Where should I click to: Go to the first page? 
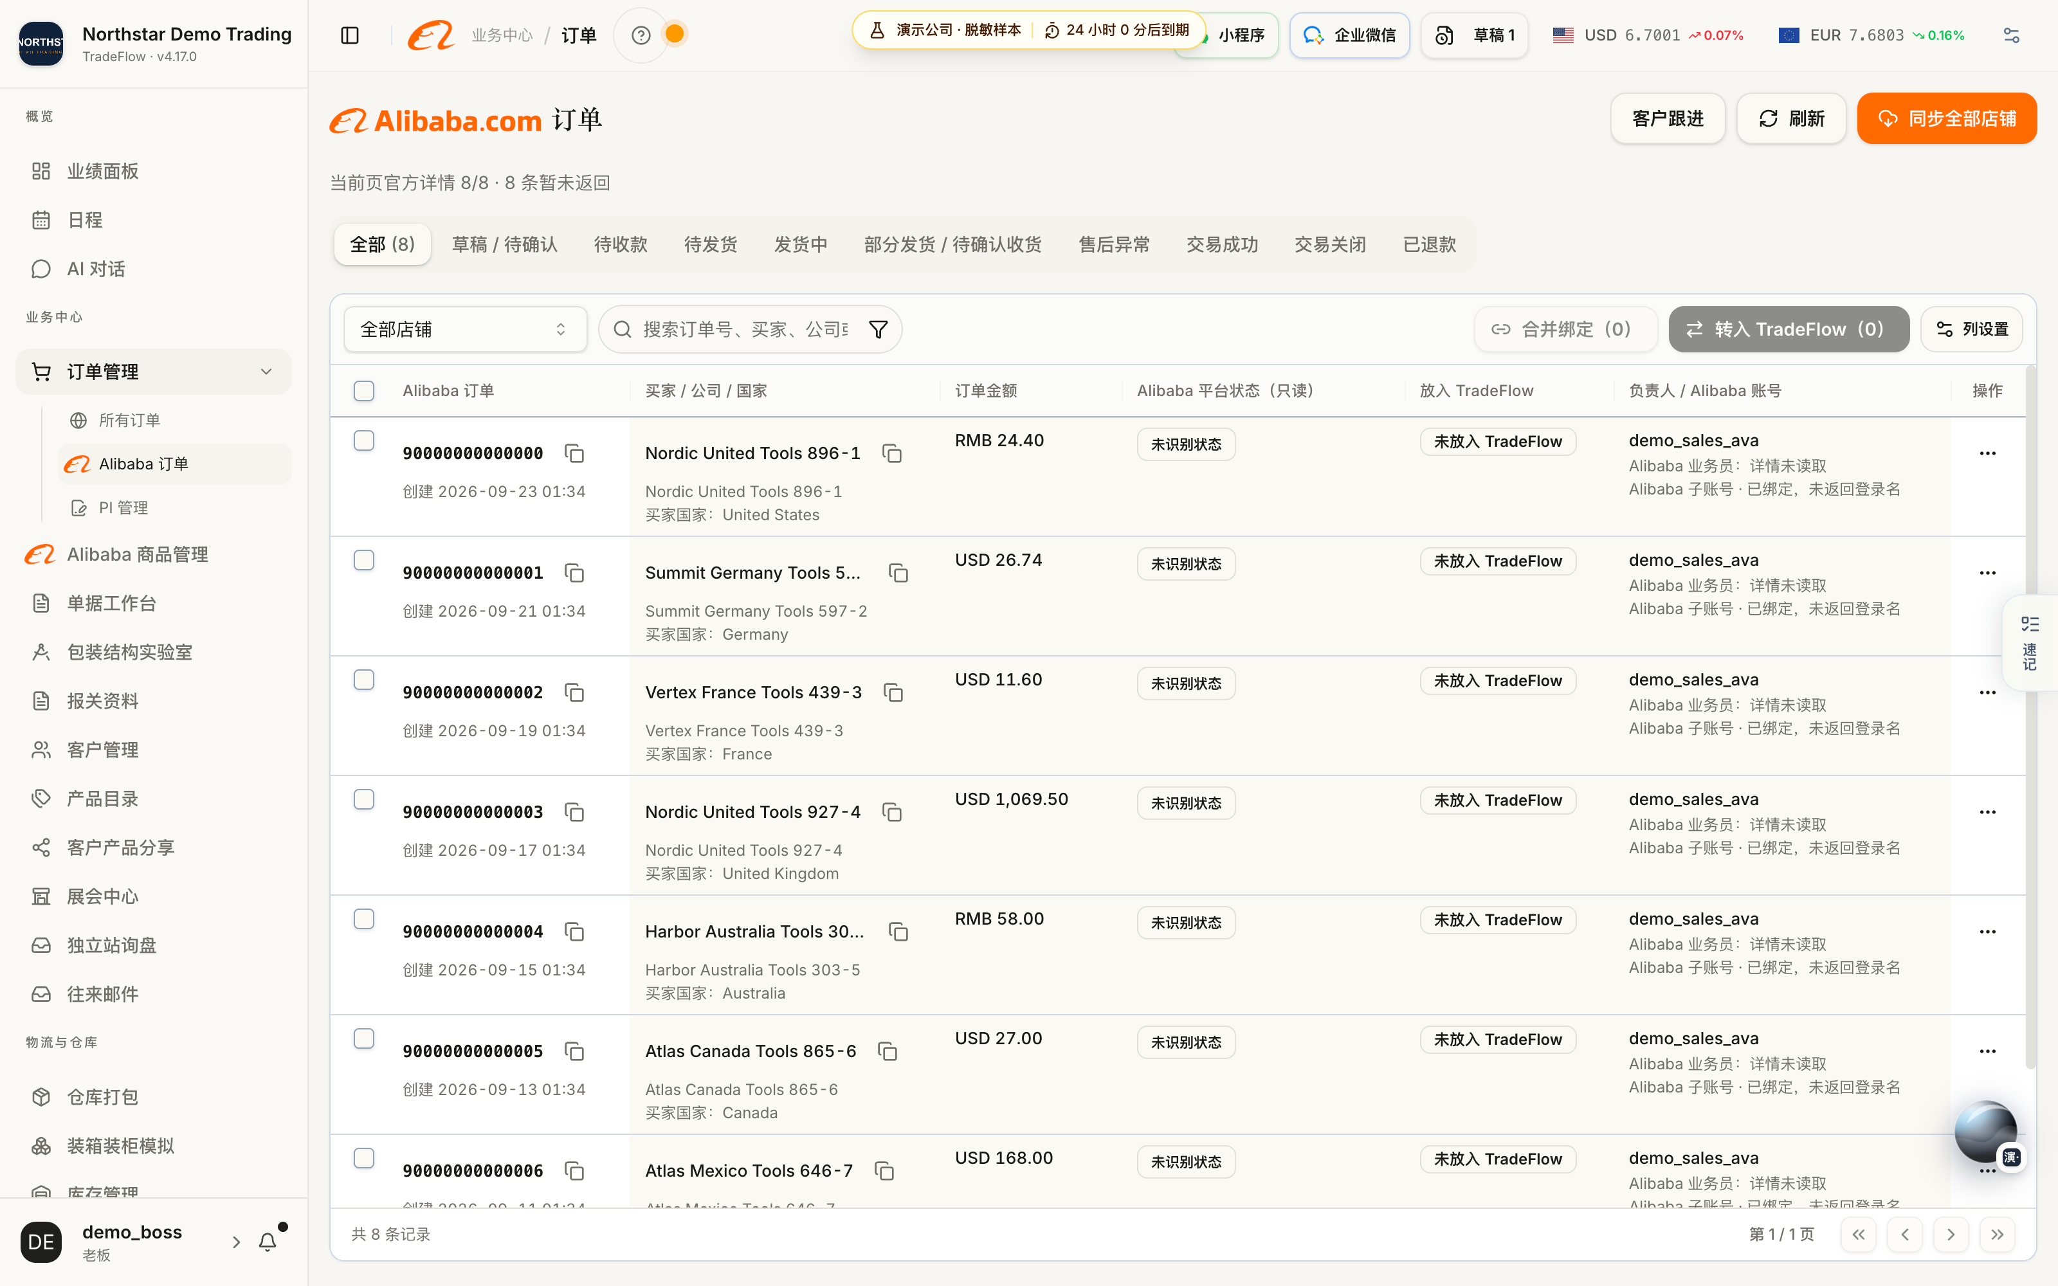click(1859, 1234)
